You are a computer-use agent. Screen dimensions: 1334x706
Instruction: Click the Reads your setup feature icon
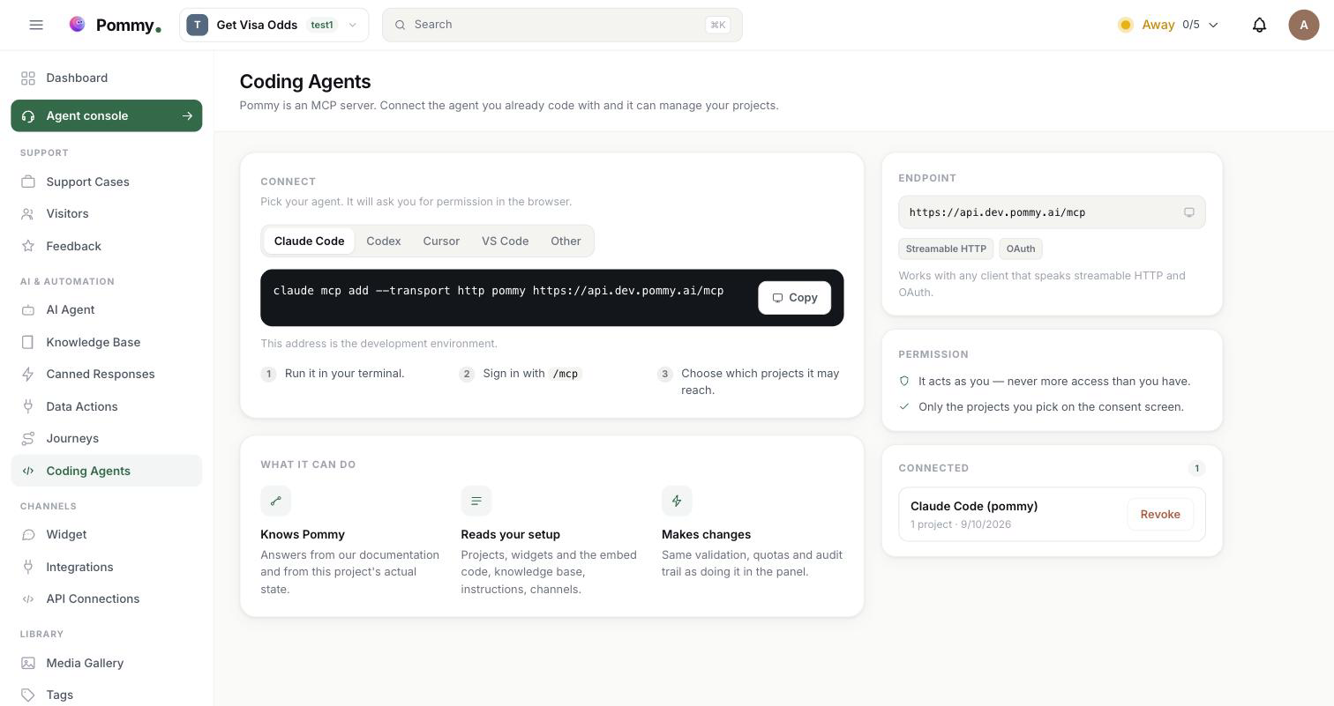point(476,502)
